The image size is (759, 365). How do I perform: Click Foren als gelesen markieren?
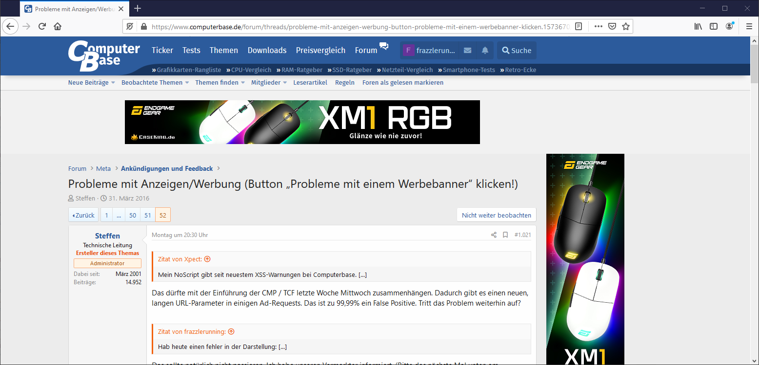click(x=403, y=83)
